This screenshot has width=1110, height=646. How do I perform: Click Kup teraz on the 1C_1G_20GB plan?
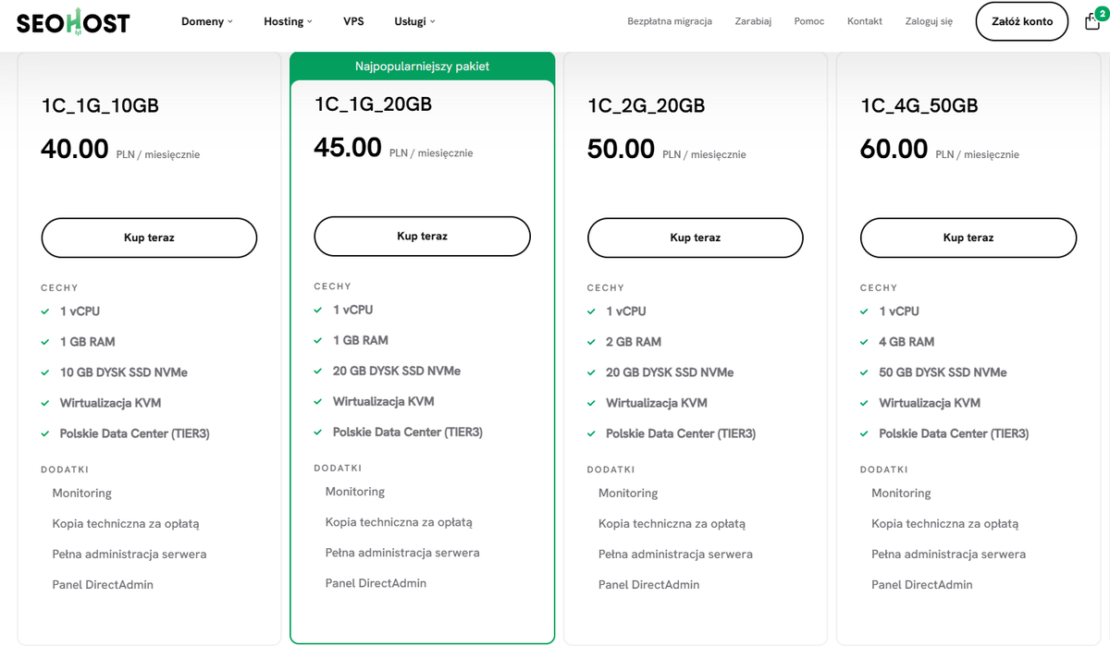tap(422, 236)
